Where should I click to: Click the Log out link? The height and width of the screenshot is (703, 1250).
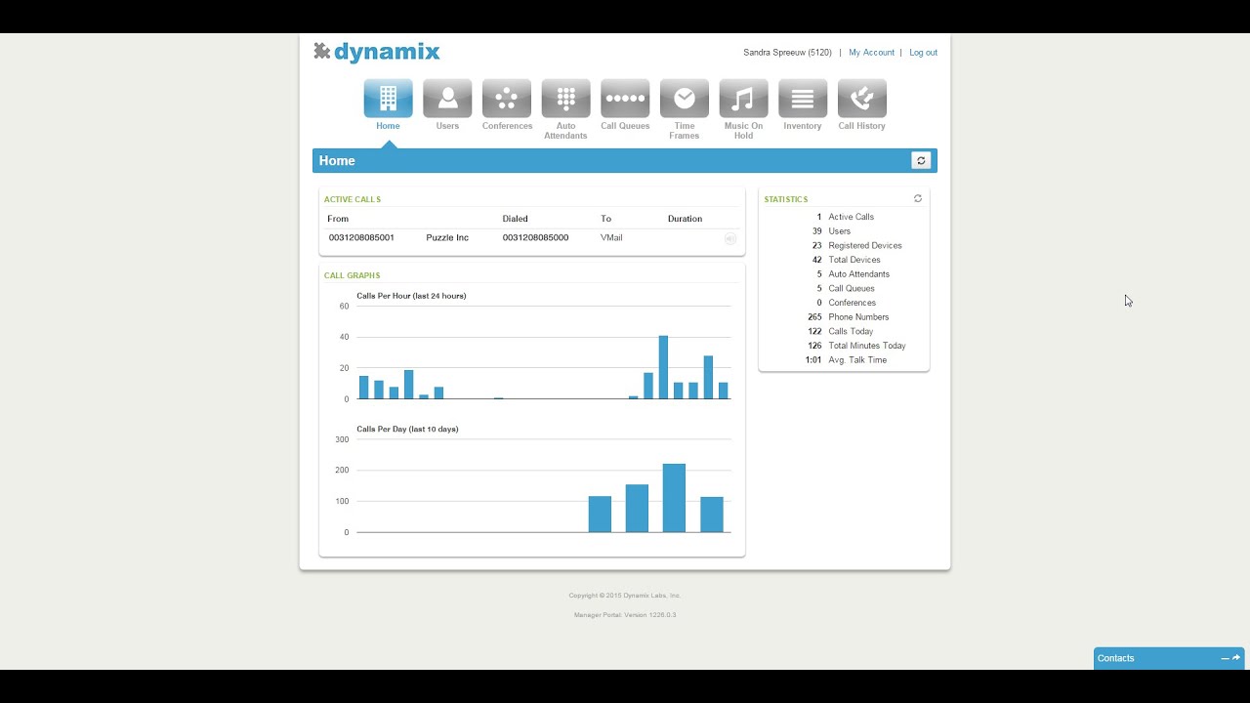[x=923, y=53]
